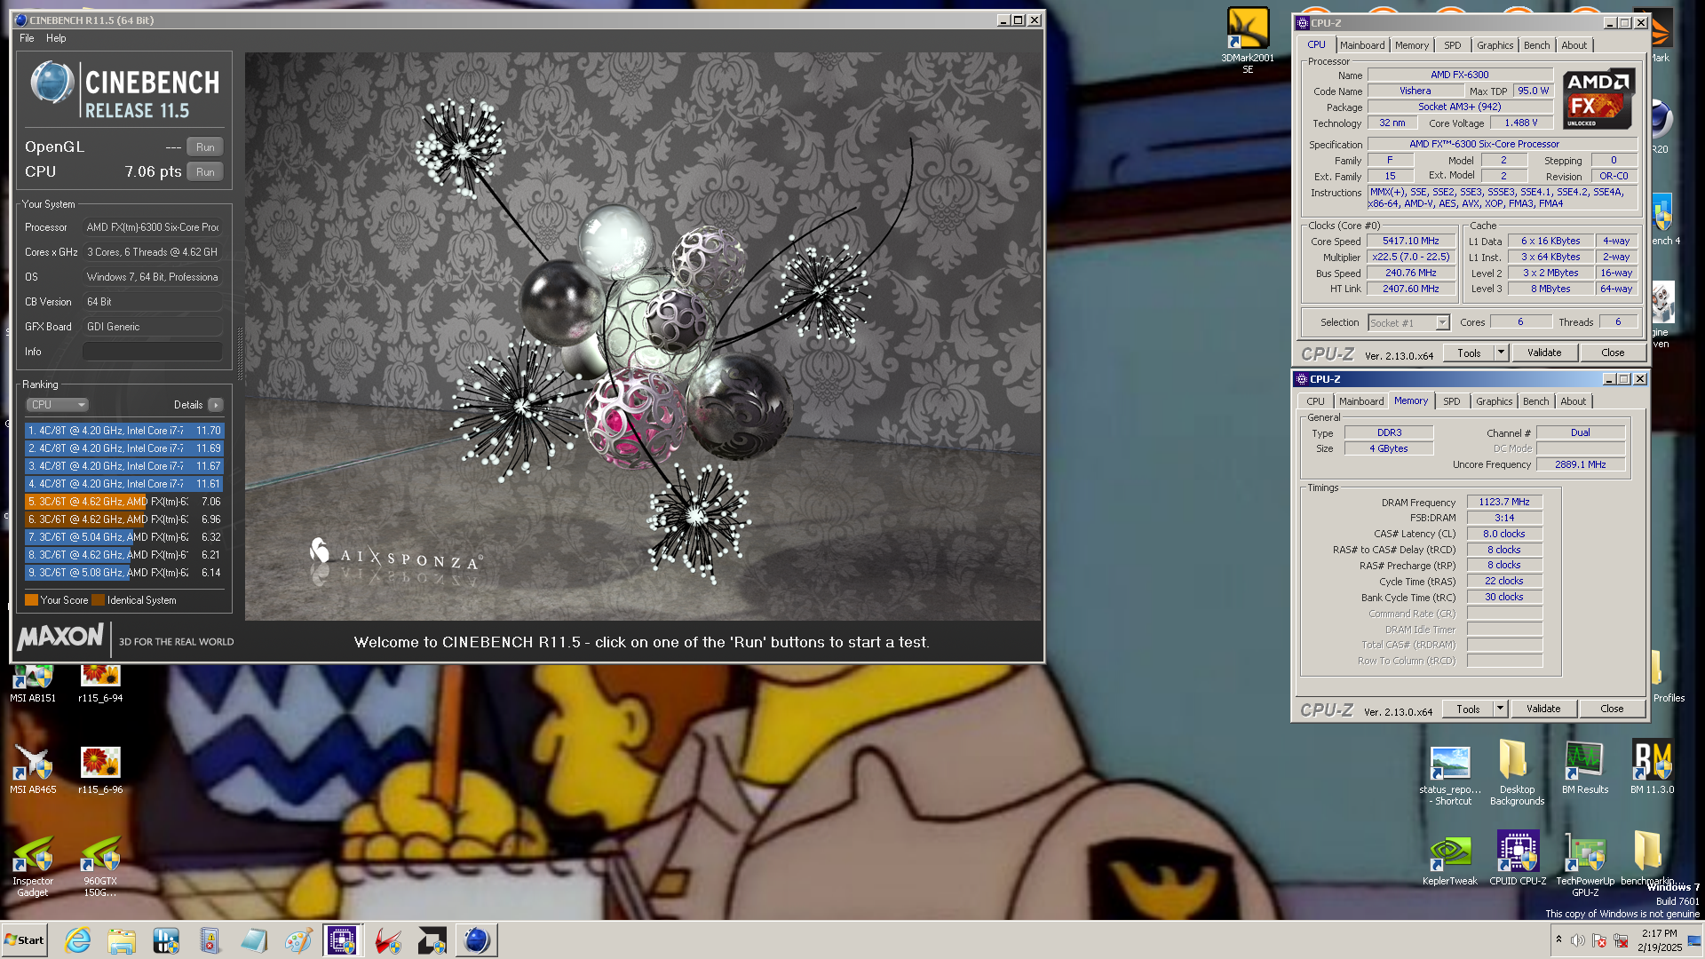1705x959 pixels.
Task: Switch to Graphics tab in lower CPU-Z
Action: click(x=1495, y=402)
